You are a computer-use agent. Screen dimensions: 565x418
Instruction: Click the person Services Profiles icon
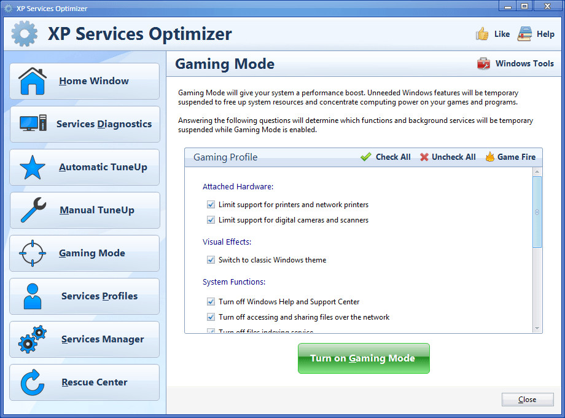pyautogui.click(x=33, y=296)
